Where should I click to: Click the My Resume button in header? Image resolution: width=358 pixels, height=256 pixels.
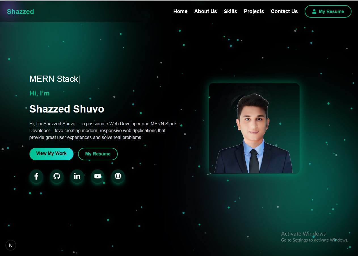328,11
